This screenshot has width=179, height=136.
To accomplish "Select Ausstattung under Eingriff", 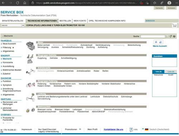I will pos(8,66).
